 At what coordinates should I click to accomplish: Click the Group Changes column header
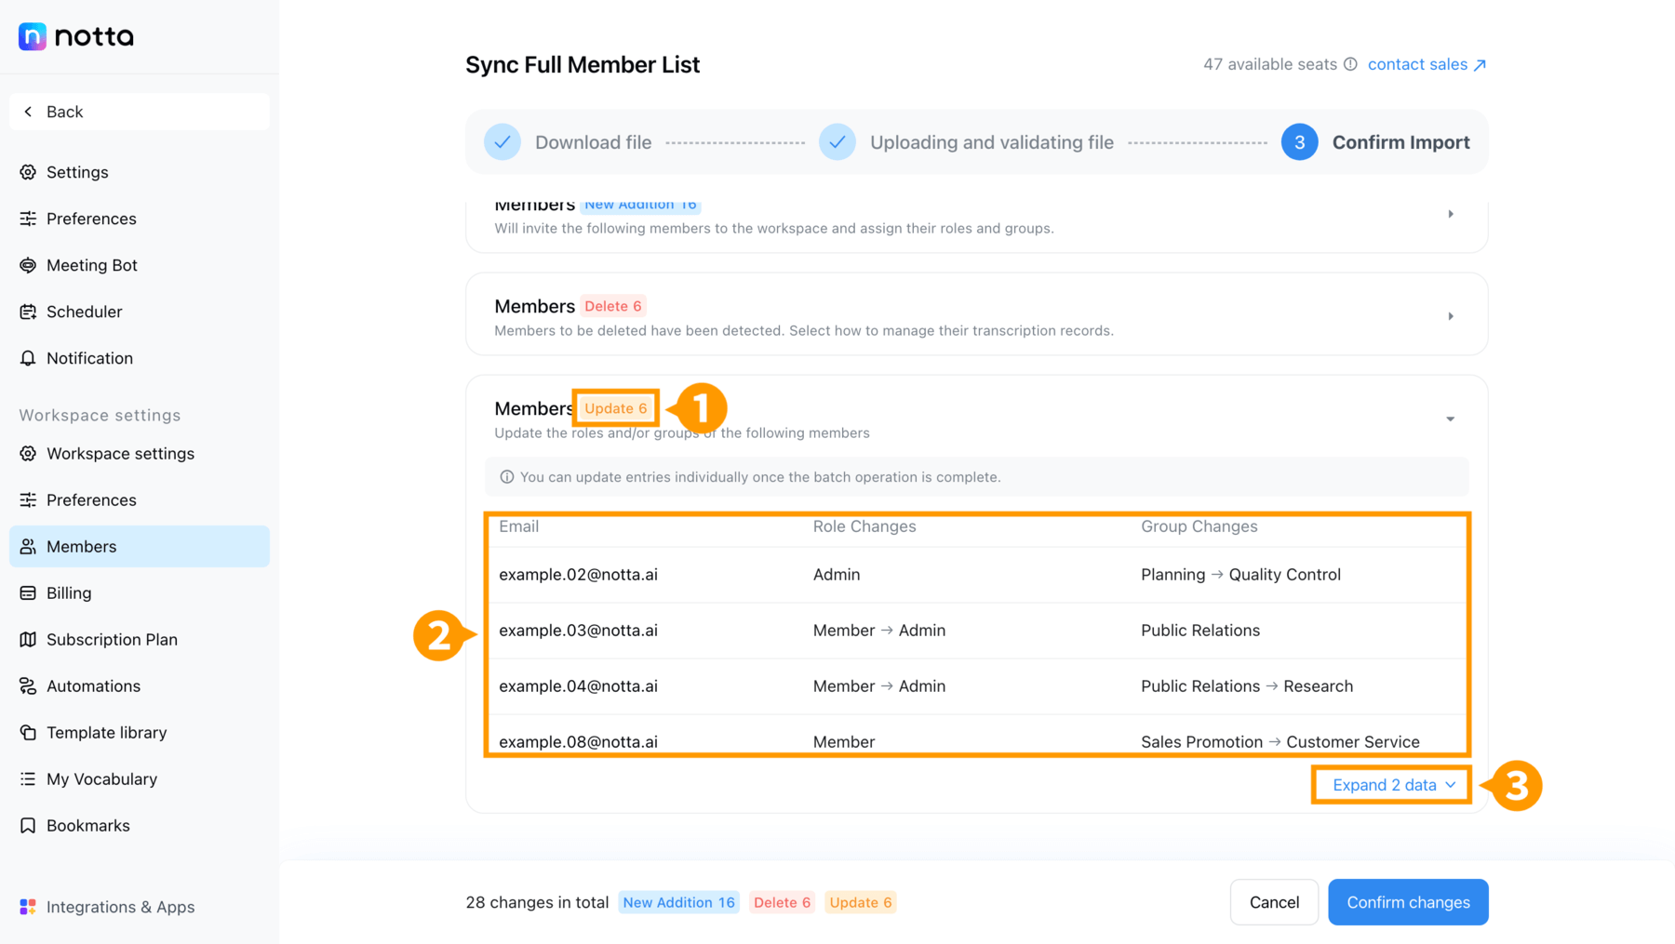click(1199, 526)
